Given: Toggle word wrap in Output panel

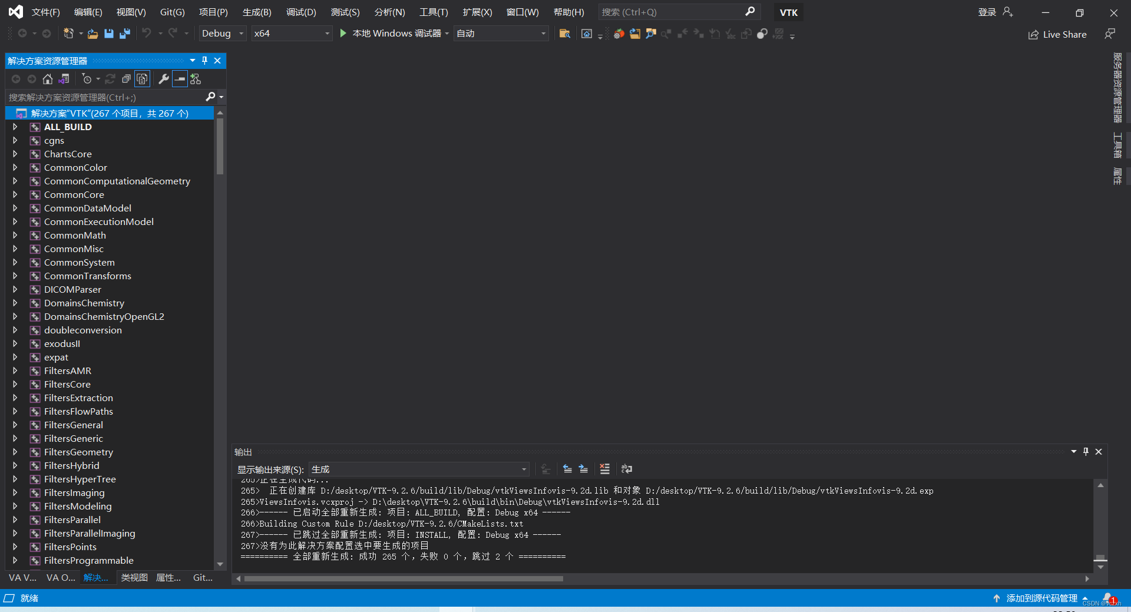Looking at the screenshot, I should [627, 469].
